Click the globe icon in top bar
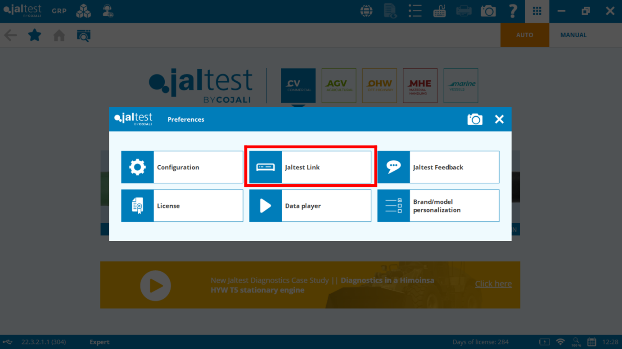The width and height of the screenshot is (622, 349). point(366,11)
